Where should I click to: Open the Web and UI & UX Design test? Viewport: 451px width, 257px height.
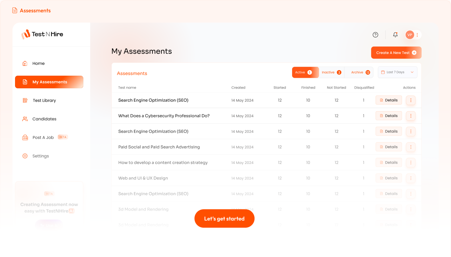click(x=143, y=178)
